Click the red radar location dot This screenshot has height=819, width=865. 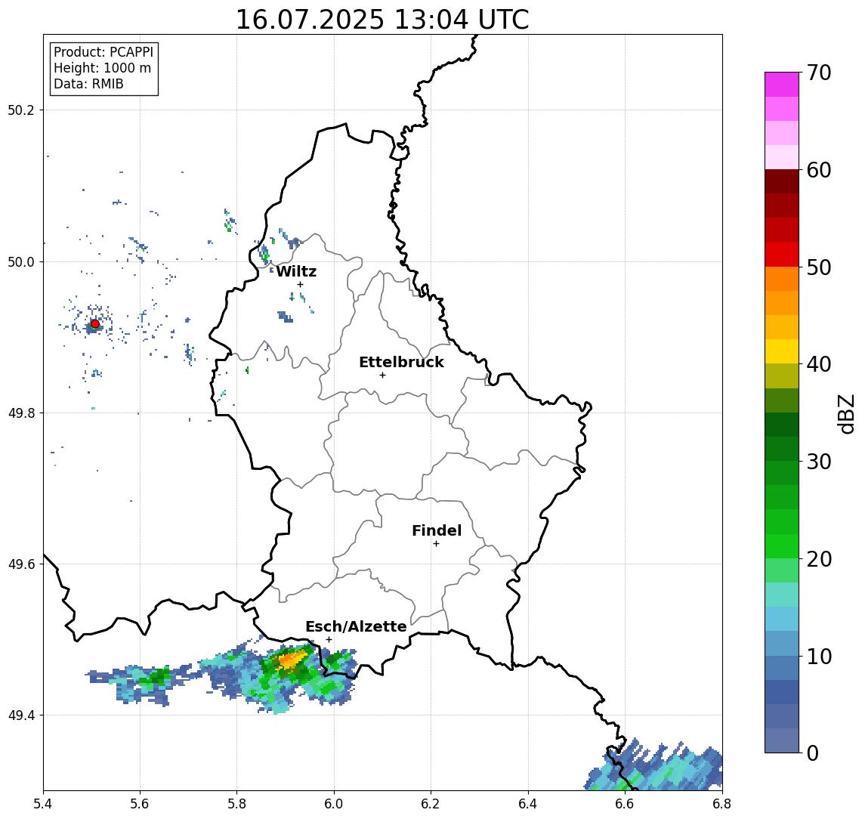point(95,324)
